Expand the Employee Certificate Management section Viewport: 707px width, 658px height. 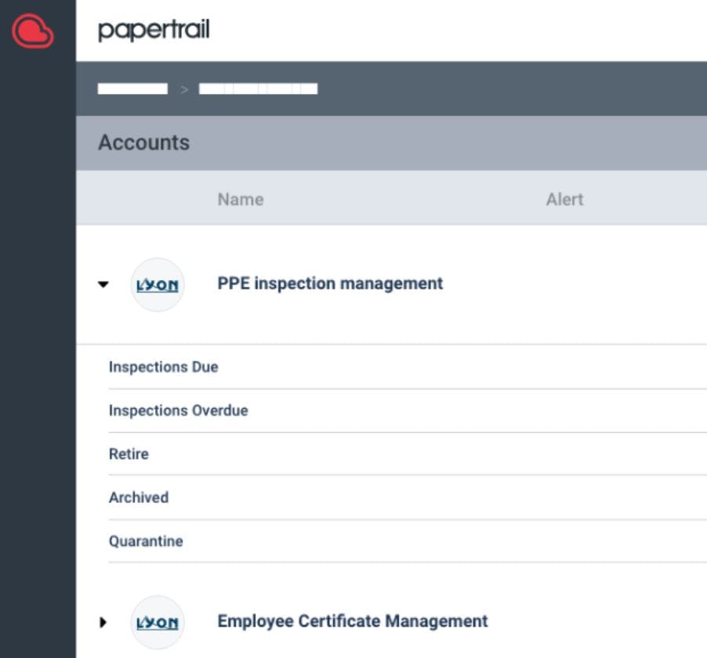(103, 622)
